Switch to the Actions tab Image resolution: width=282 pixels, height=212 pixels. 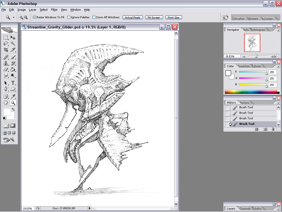coord(245,103)
